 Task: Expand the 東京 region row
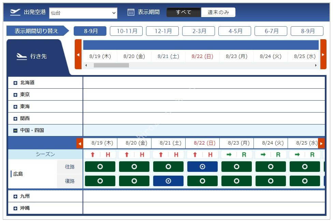15,95
